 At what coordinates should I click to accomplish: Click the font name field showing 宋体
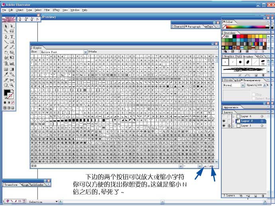pyautogui.click(x=104, y=166)
